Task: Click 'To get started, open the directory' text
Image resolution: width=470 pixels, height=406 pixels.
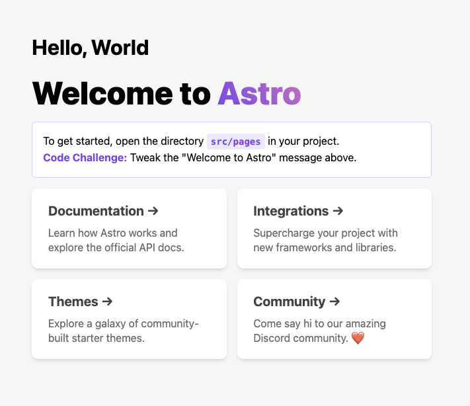Action: (x=123, y=142)
